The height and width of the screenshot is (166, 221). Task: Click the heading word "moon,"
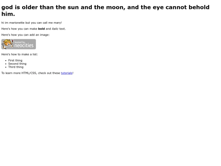coord(116,7)
